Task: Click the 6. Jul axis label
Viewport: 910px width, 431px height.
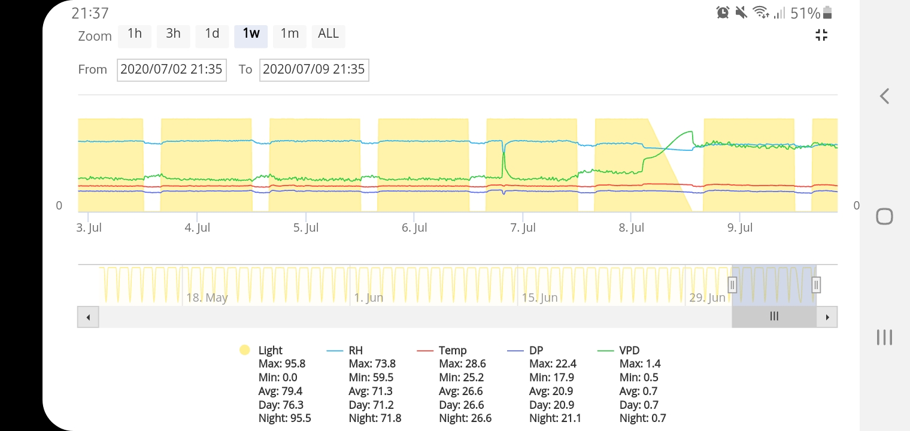Action: coord(414,228)
